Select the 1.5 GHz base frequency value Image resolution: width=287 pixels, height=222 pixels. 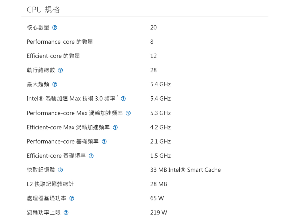click(x=160, y=156)
